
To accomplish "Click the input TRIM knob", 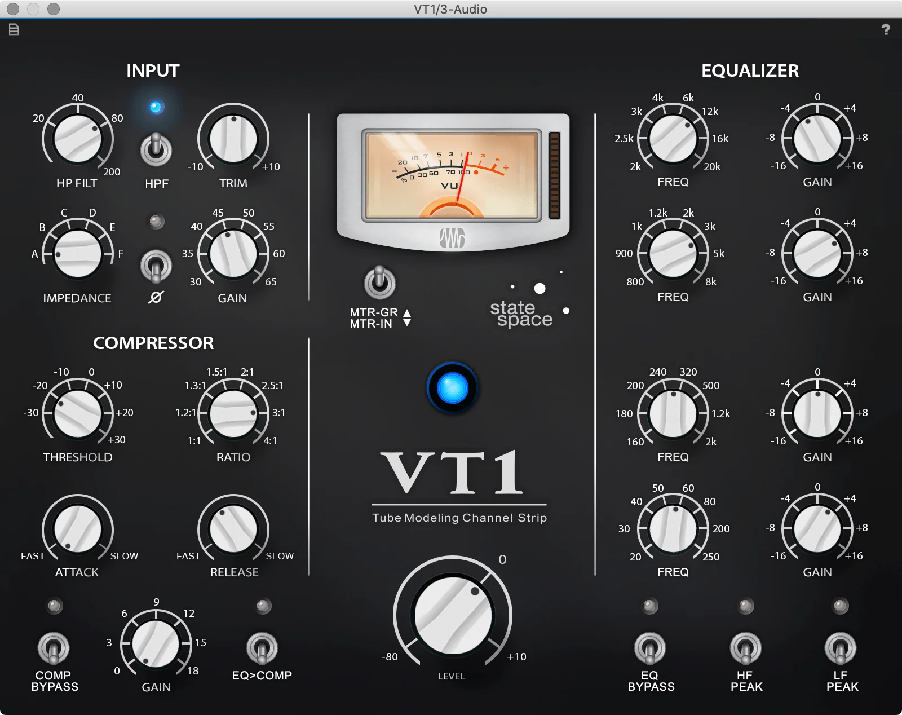I will point(233,139).
